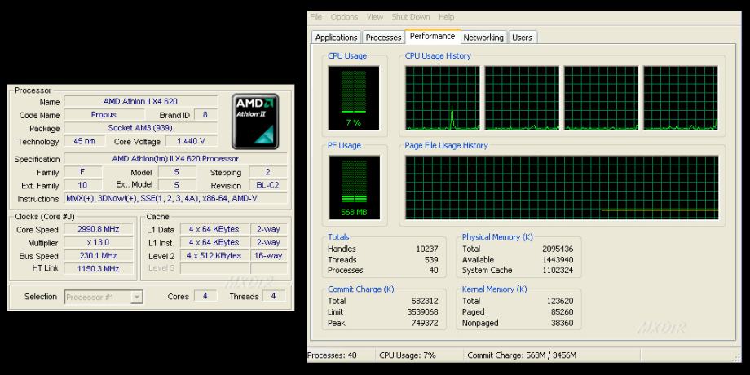This screenshot has width=750, height=375.
Task: Click the Name field AMD Athlon II X4 620
Action: tap(140, 102)
